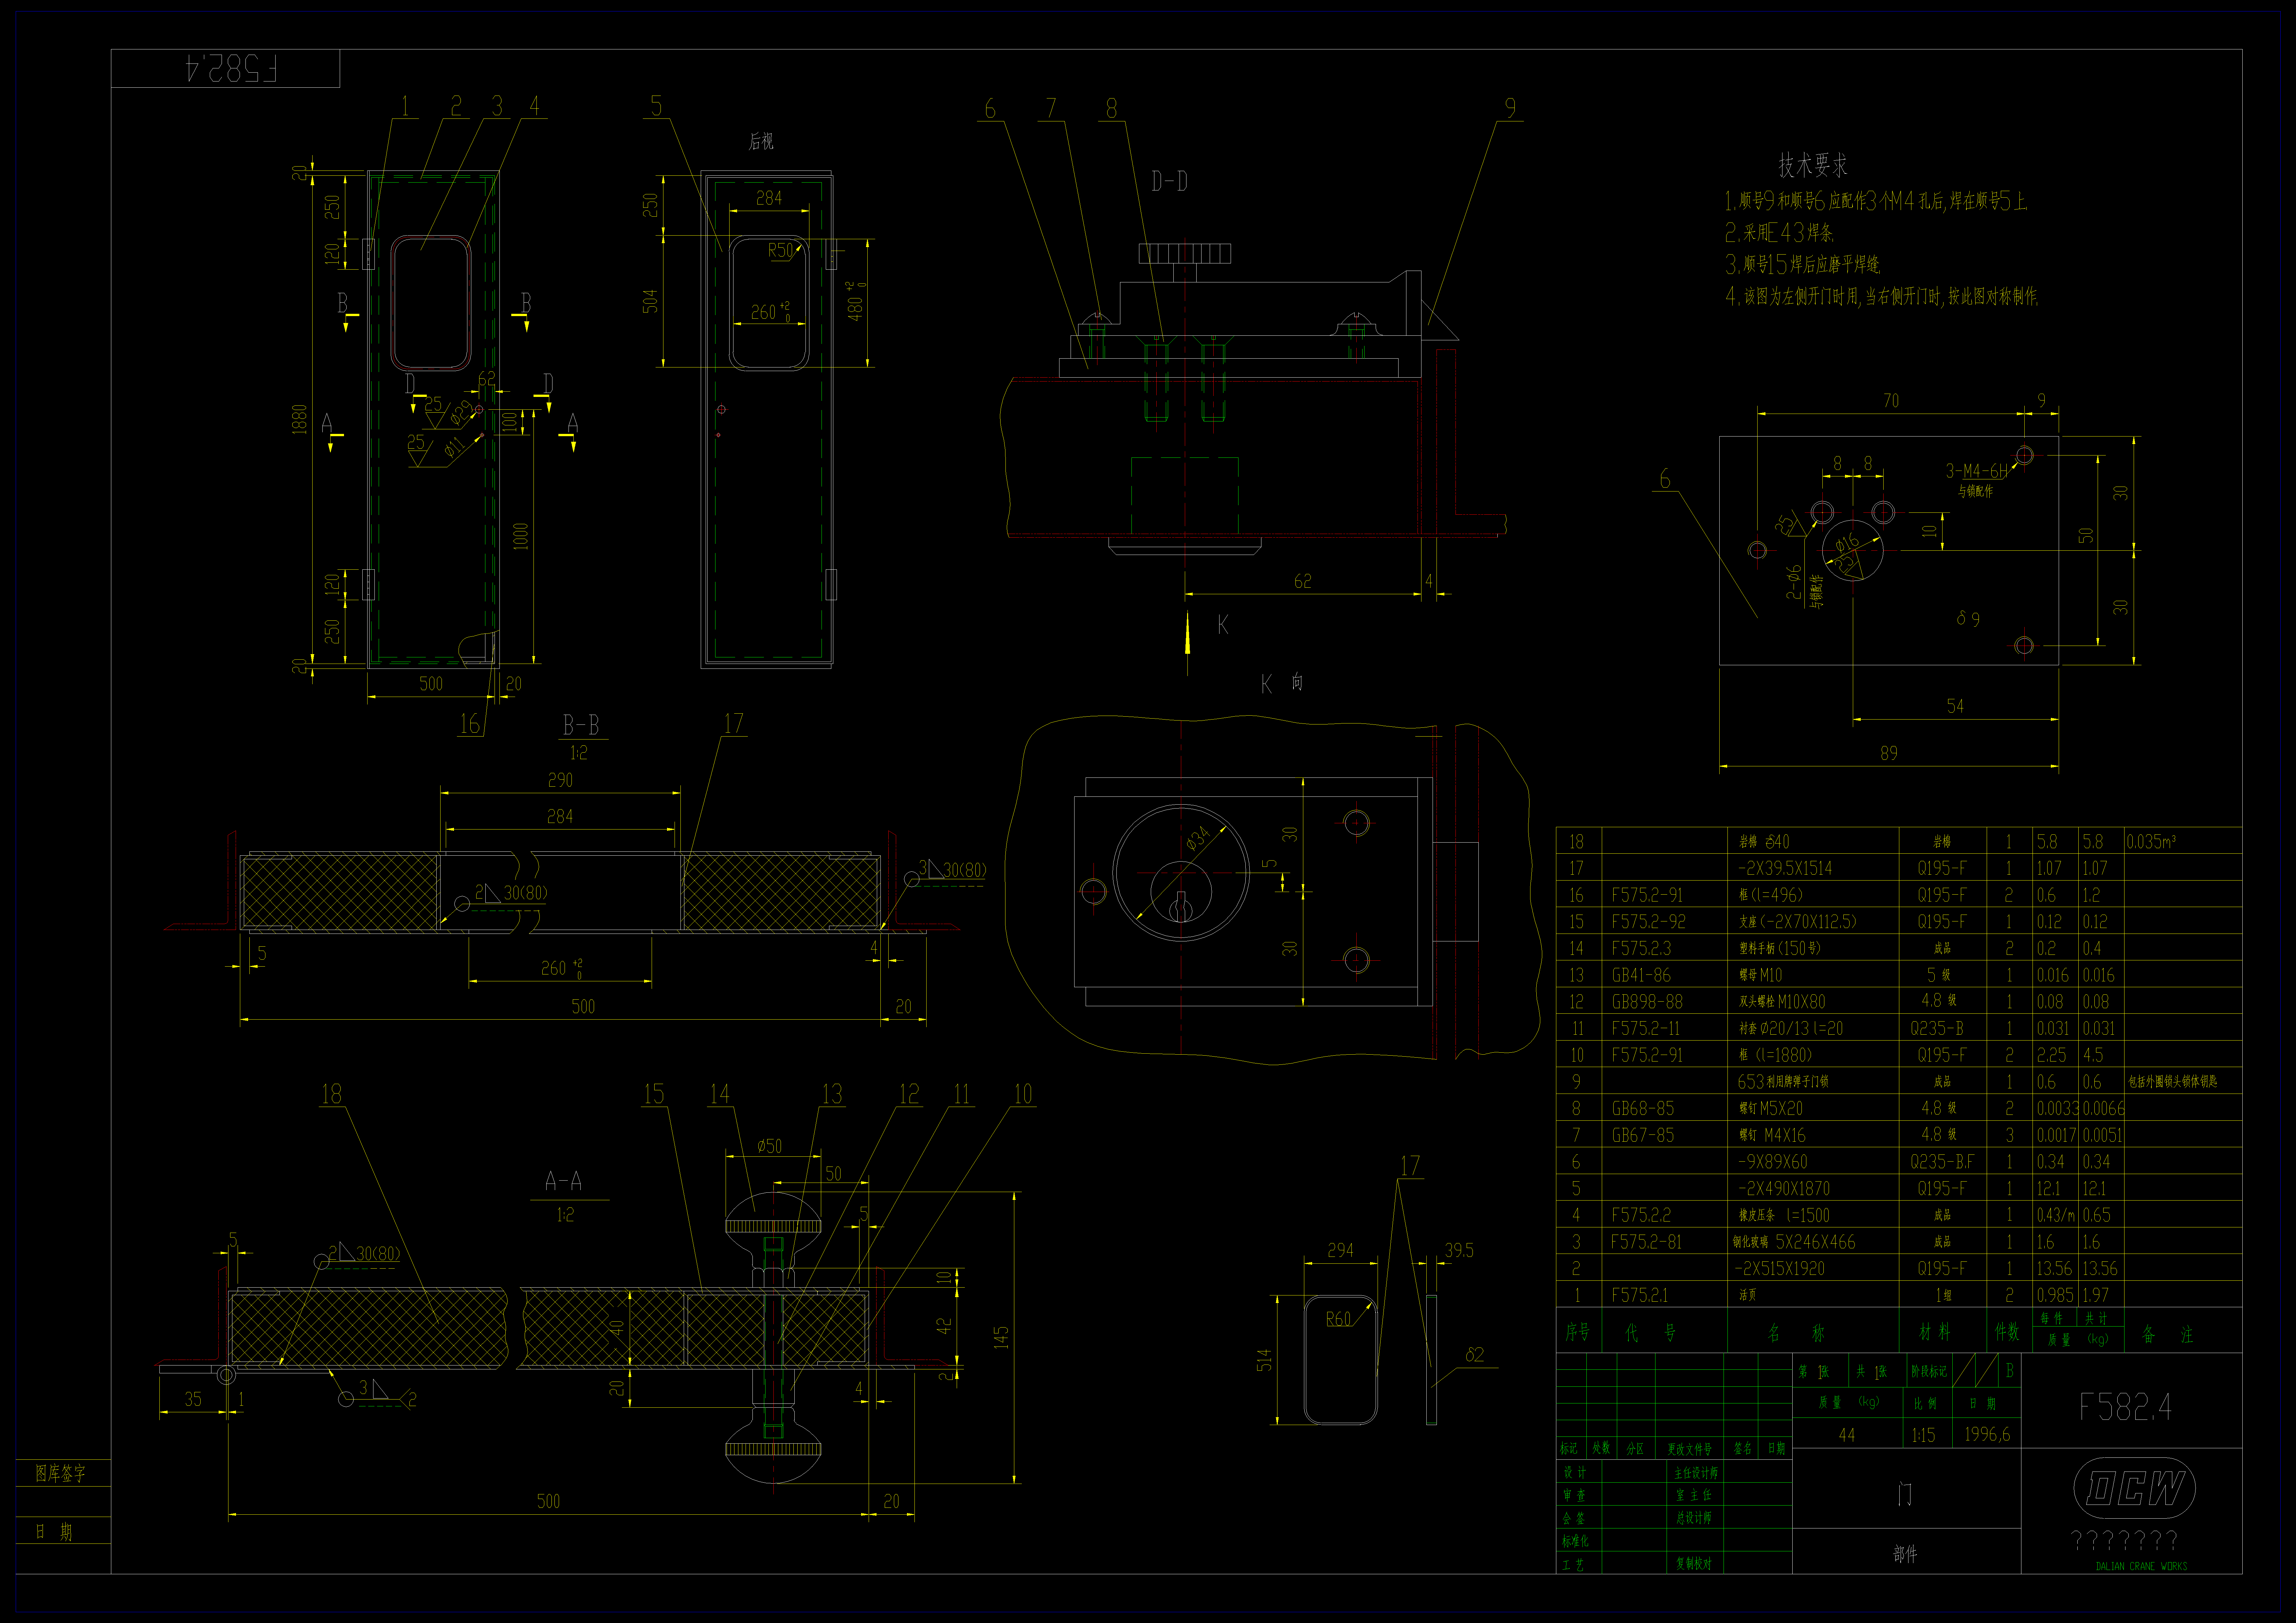Click BOM cell 'F575.2-92'
This screenshot has height=1623, width=2296.
[1648, 922]
